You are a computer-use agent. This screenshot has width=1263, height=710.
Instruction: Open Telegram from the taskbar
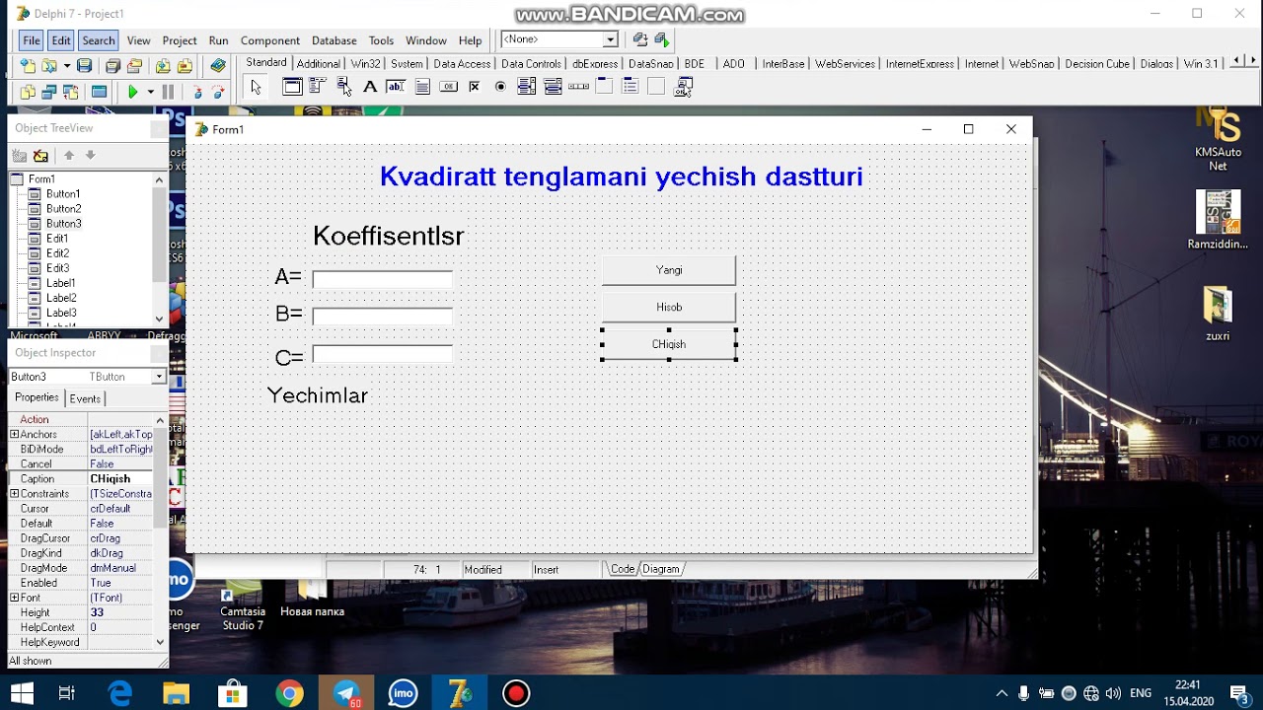pos(347,693)
